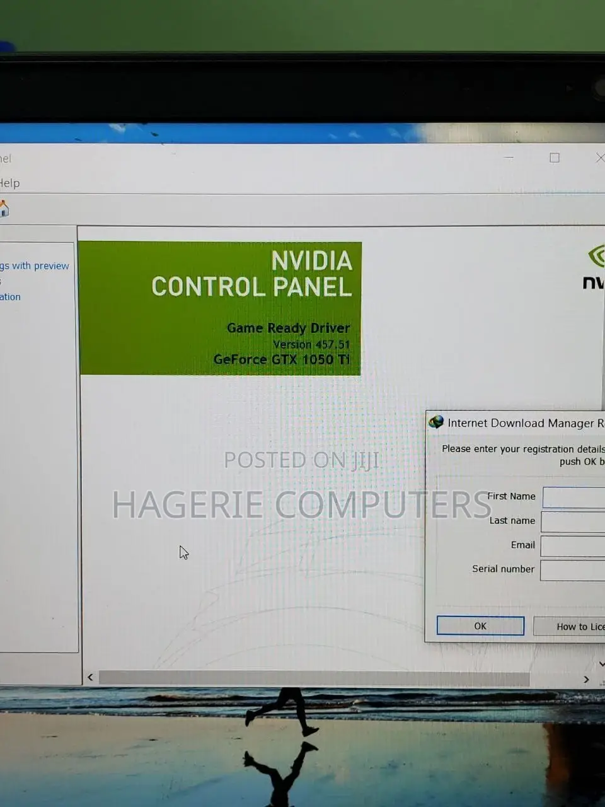
Task: Confirm registration with the OK button
Action: click(480, 626)
